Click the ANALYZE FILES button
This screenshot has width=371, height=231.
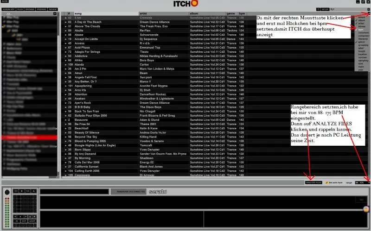(x=314, y=183)
